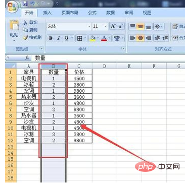Viewport: 185px width, 183px height.
Task: Select row 5 header
Action: coord(11,97)
